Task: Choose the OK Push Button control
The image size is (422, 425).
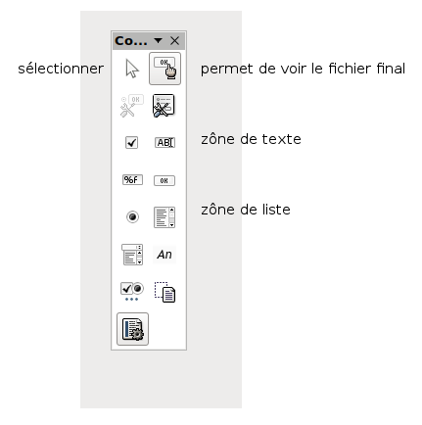Action: point(164,180)
